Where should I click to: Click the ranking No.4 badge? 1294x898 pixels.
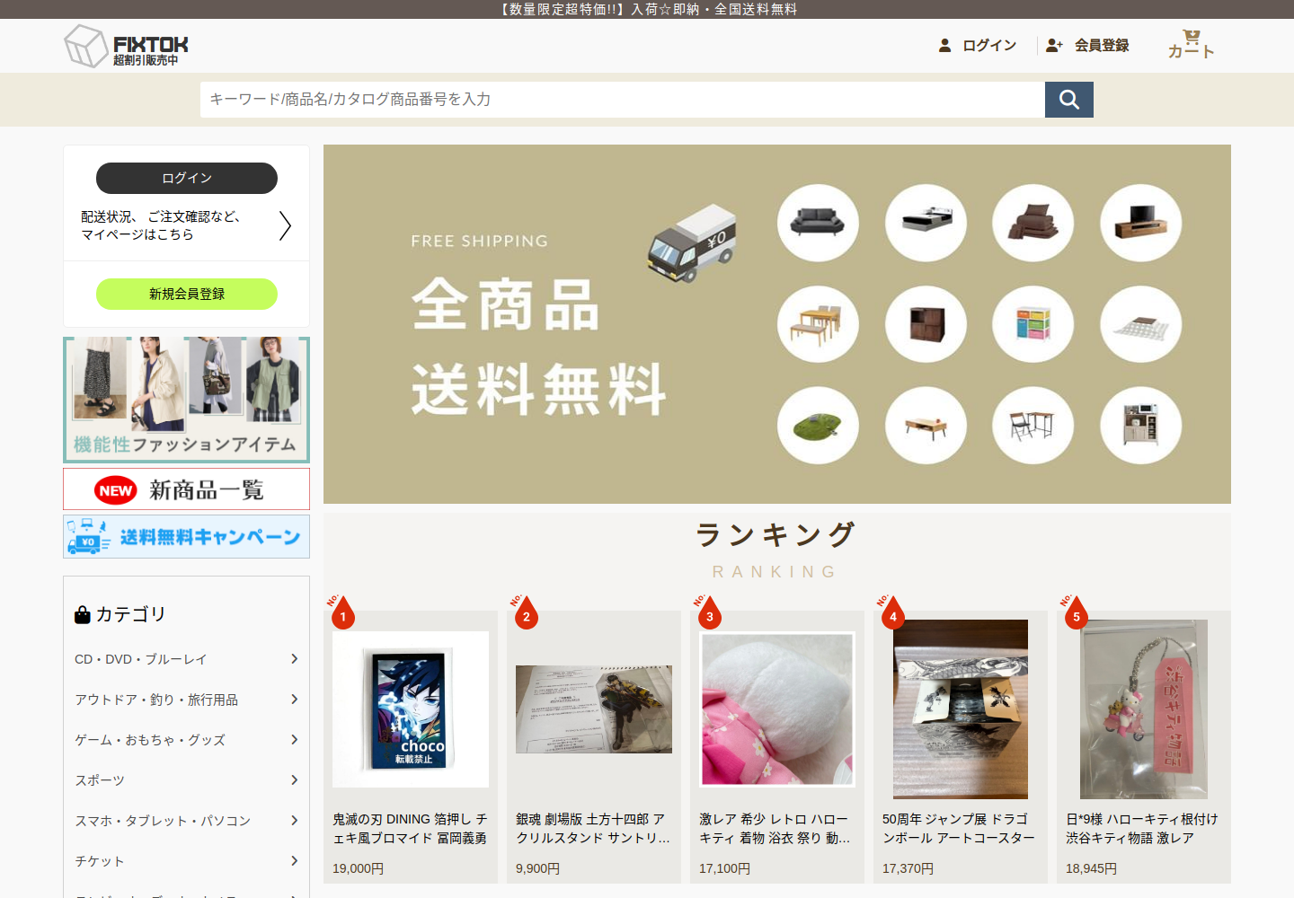[892, 612]
